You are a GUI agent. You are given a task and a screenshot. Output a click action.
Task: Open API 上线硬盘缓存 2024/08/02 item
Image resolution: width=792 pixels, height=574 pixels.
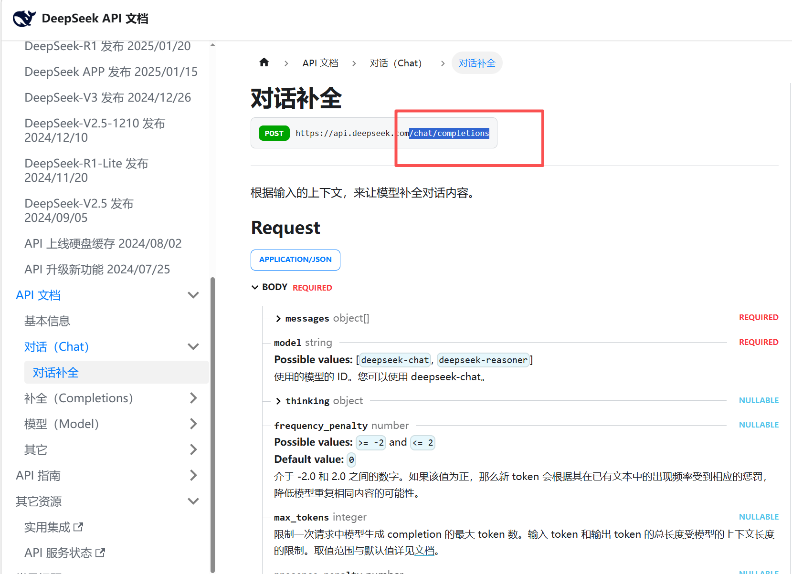pos(103,243)
